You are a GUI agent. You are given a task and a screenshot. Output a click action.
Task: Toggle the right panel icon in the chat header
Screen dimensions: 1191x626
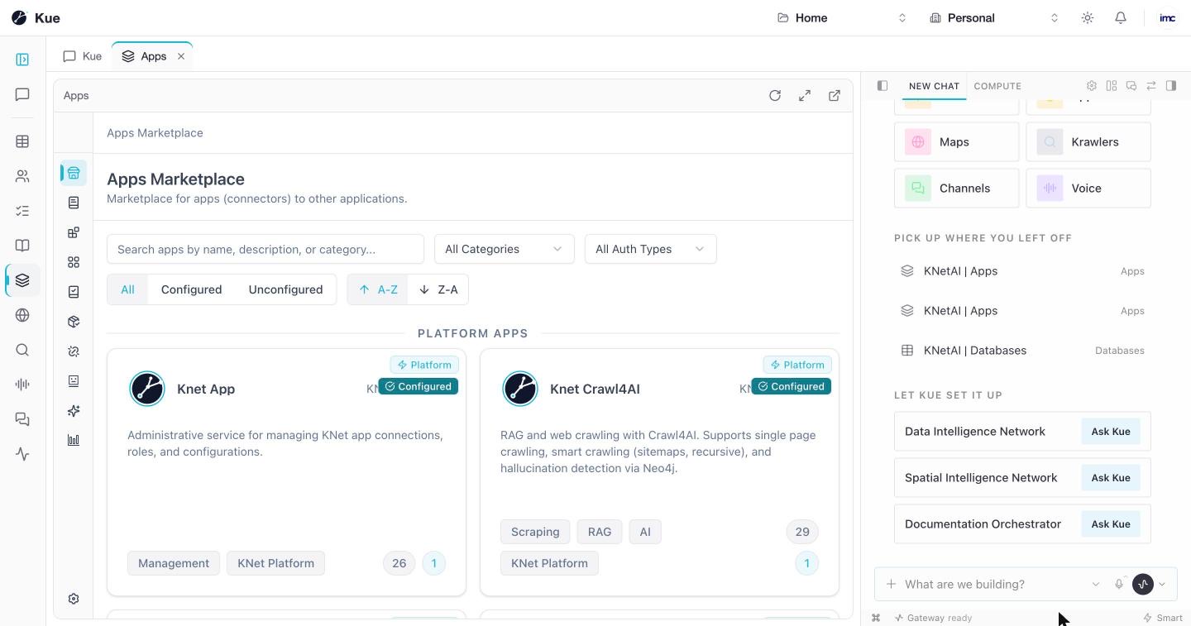1171,85
